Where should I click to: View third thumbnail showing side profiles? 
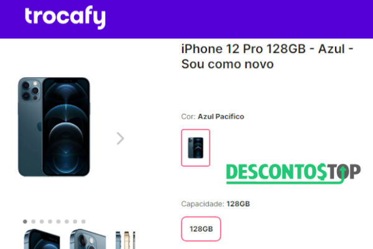pos(126,240)
